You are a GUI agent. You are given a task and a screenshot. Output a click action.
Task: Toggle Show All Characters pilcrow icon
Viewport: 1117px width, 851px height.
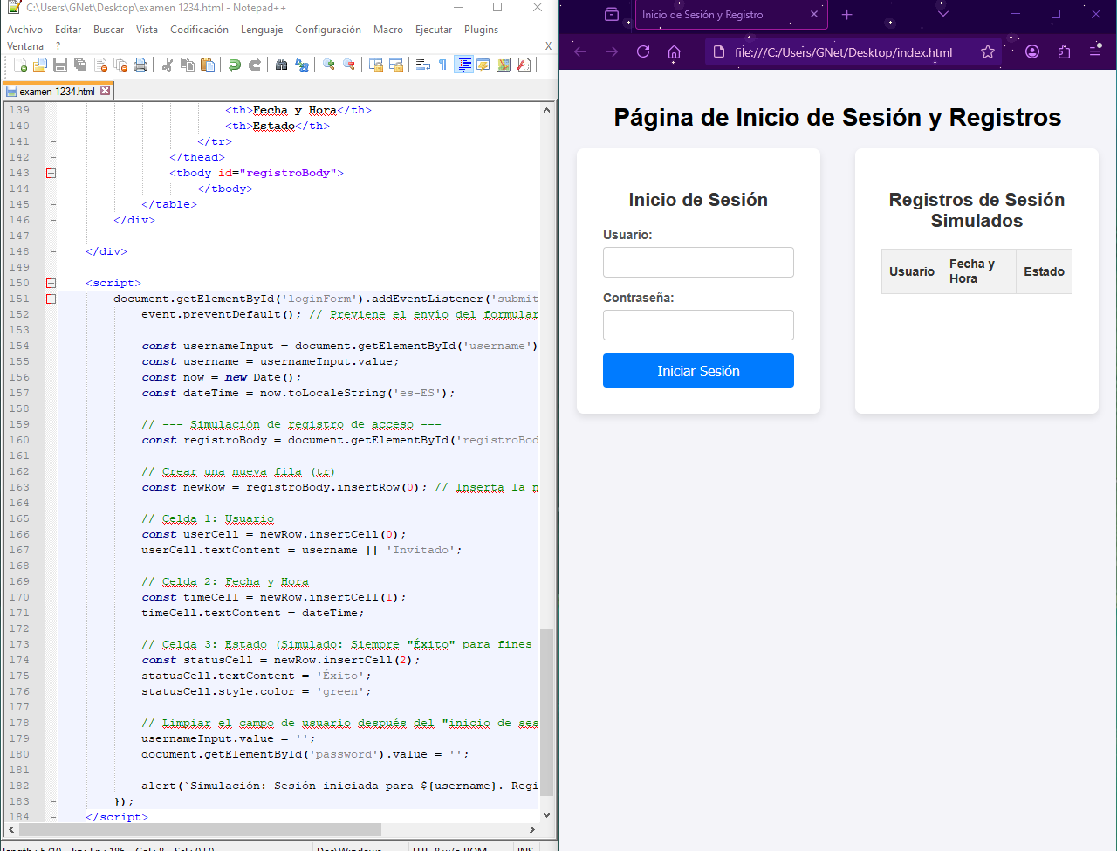coord(442,65)
